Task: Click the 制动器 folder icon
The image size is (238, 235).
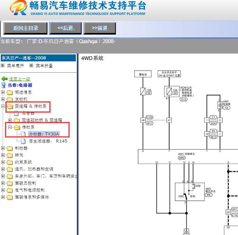Action: point(10,148)
